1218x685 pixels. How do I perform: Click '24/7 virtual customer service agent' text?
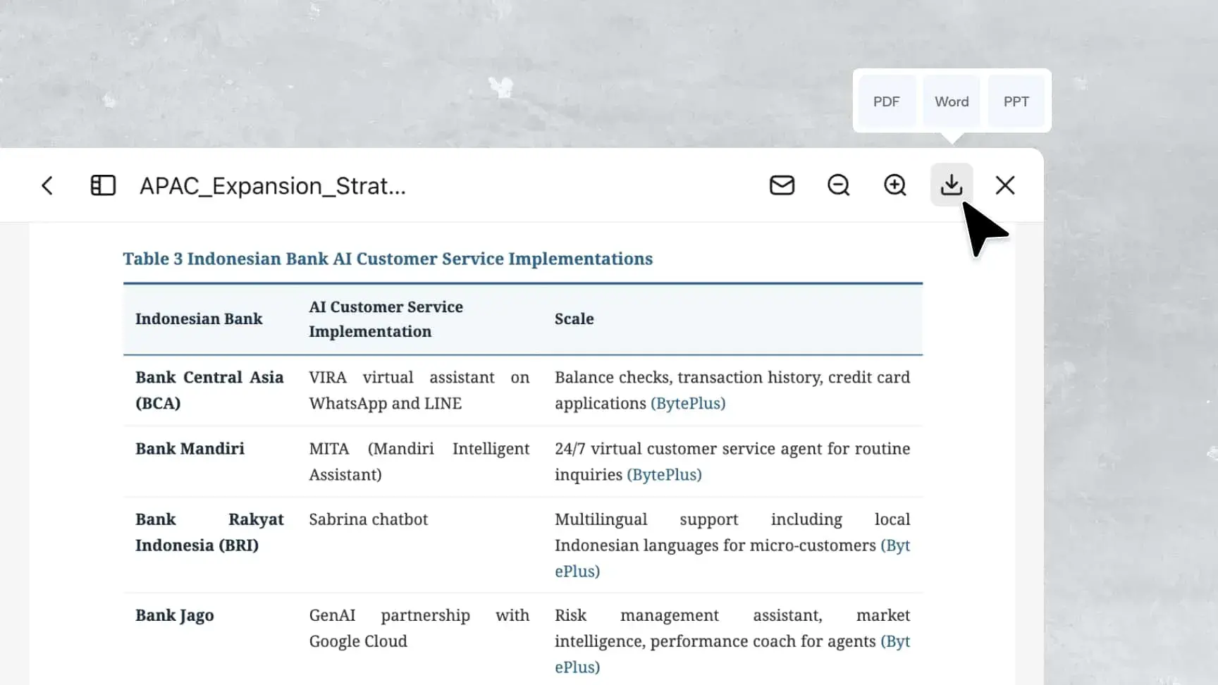click(x=688, y=448)
